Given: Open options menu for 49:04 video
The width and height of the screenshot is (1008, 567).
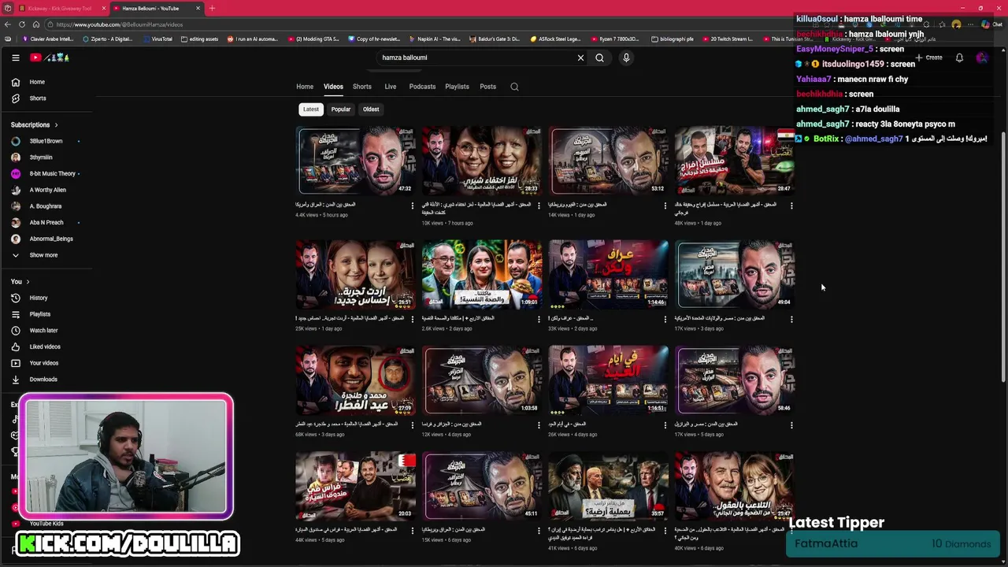Looking at the screenshot, I should pos(791,320).
